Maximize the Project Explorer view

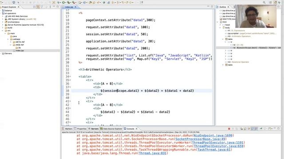click(x=58, y=7)
